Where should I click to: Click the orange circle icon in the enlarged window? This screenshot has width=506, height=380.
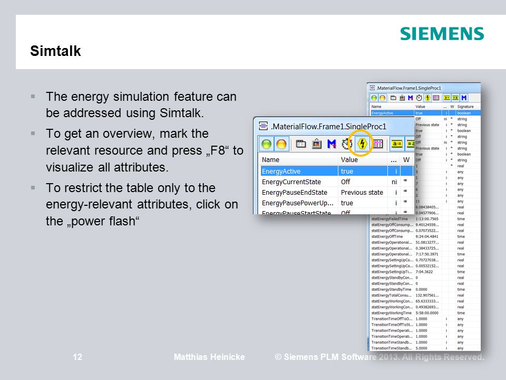pos(281,144)
